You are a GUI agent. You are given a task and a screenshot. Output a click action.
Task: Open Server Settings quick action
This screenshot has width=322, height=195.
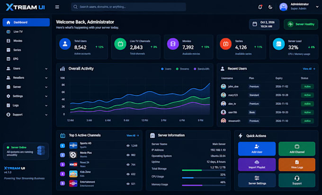257,180
